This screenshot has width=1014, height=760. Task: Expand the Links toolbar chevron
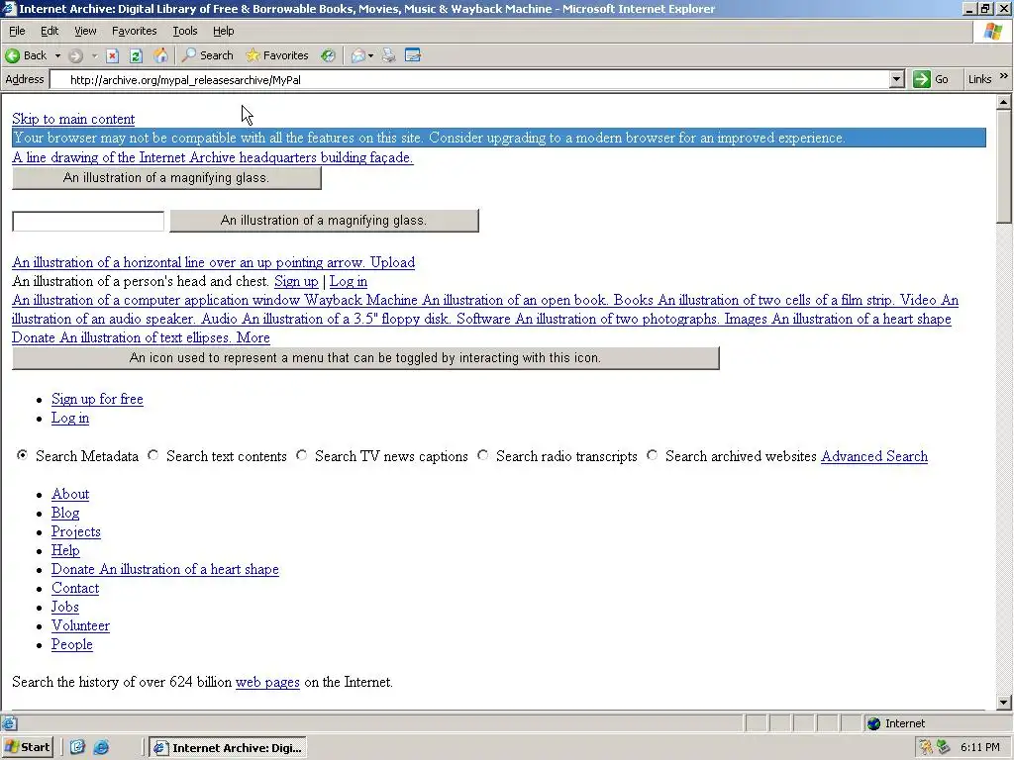(1004, 76)
